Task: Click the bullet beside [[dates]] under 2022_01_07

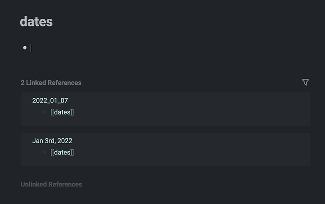Action: (45, 112)
